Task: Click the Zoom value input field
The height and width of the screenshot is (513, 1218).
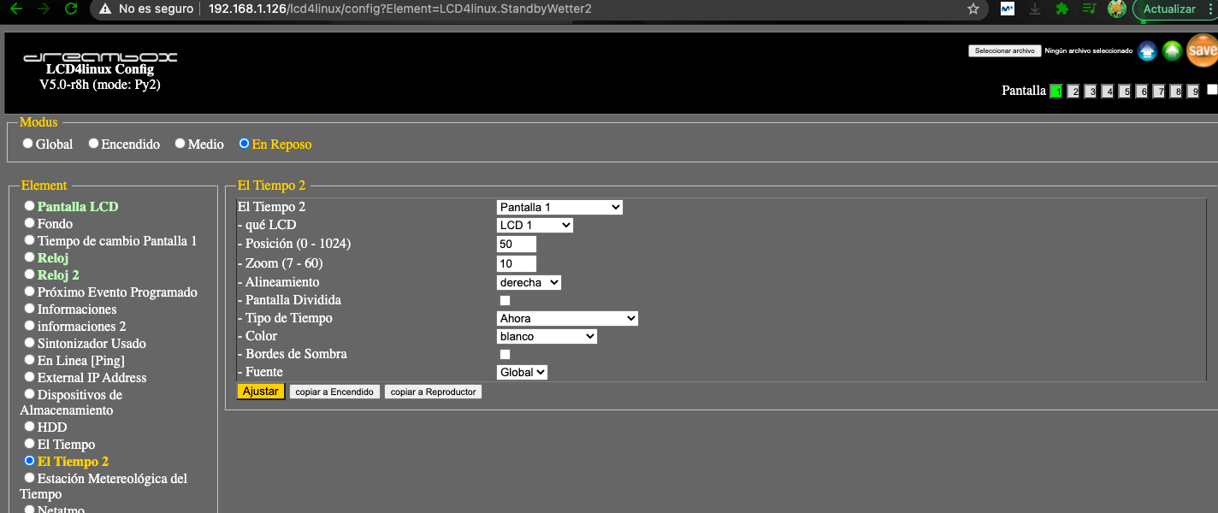Action: coord(517,264)
